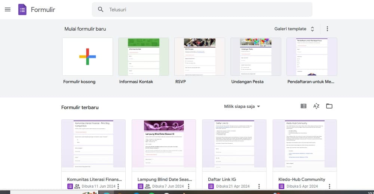The width and height of the screenshot is (374, 194).
Task: Open the AZ sort options
Action: [316, 106]
